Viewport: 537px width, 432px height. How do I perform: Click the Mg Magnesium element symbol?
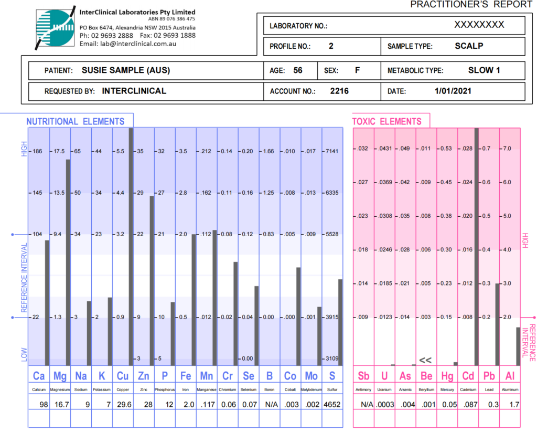coord(60,376)
